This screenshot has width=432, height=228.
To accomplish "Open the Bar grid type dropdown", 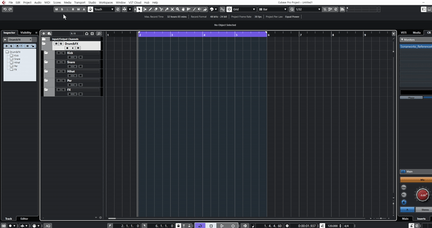I will [273, 9].
